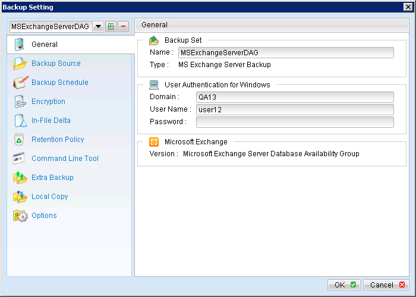
Task: Open the Options settings page
Action: (x=44, y=216)
